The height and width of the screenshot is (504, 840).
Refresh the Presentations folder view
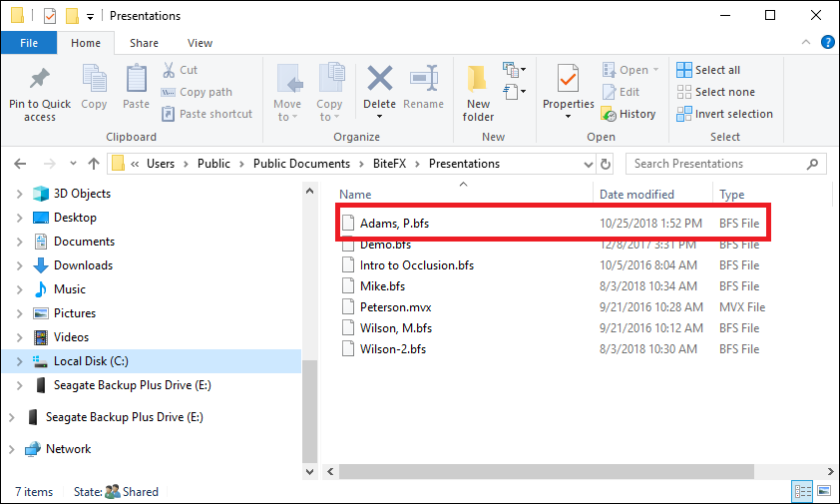[x=606, y=164]
